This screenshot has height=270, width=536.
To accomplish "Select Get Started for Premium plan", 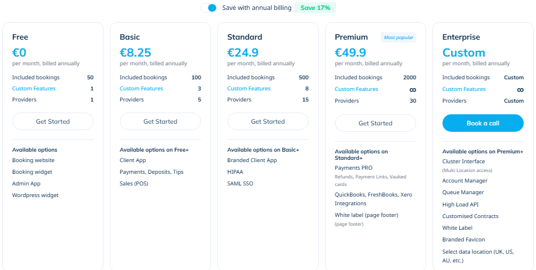I will [x=375, y=123].
